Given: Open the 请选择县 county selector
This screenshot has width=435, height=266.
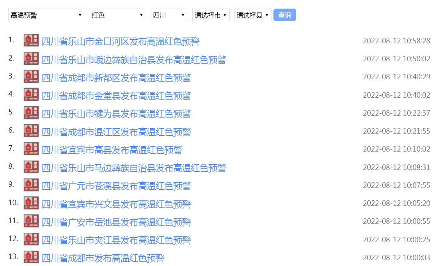Looking at the screenshot, I should click(x=252, y=15).
